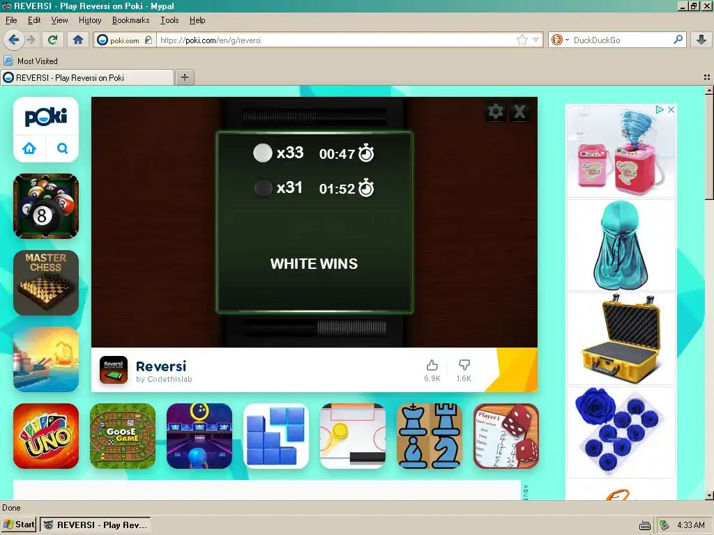
Task: Open the battleship game thumbnail
Action: [x=46, y=359]
